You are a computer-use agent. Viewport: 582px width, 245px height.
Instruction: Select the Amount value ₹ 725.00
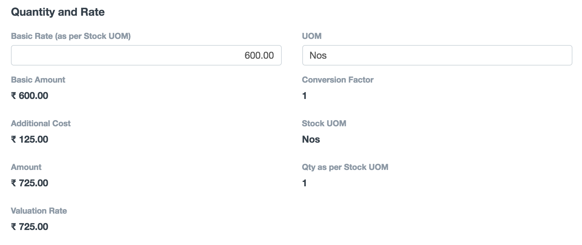(x=30, y=183)
